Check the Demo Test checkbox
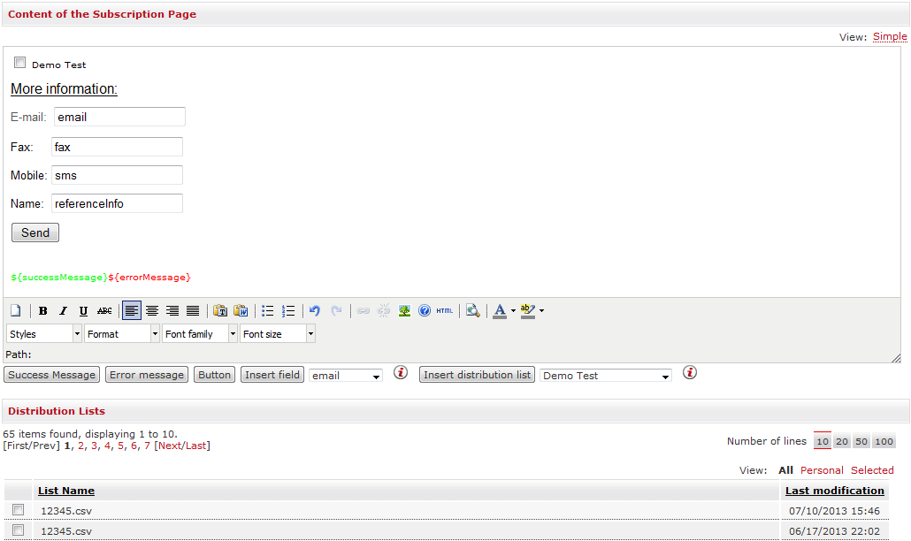Screen dimensions: 911x541 [x=20, y=63]
